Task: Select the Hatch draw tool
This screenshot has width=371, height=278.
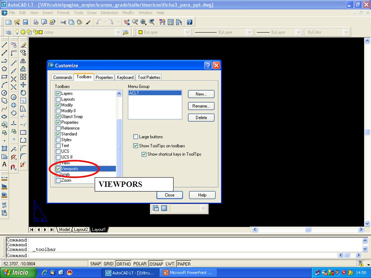Action: click(4, 148)
